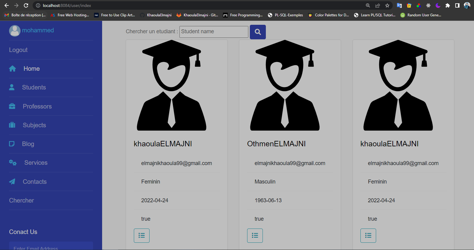Click the Enter Email Address field

(51, 246)
